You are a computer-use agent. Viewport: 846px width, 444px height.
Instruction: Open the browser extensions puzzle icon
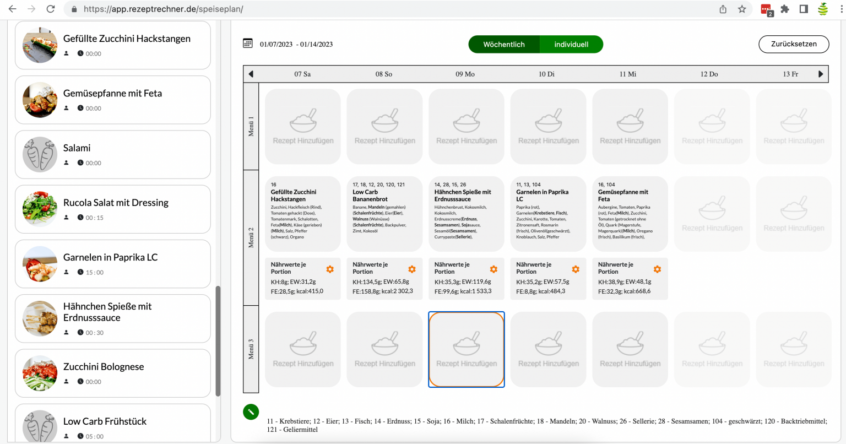(x=785, y=9)
